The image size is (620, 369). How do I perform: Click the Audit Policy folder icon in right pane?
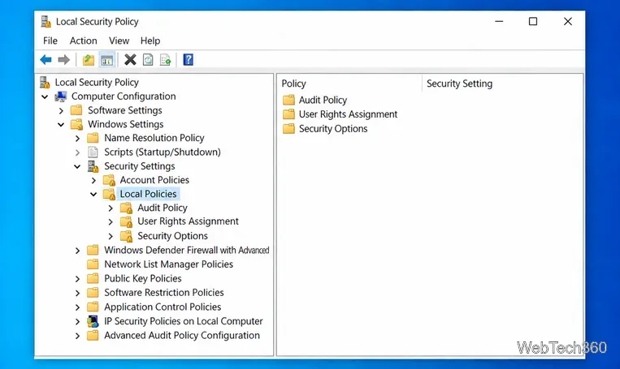pyautogui.click(x=288, y=100)
